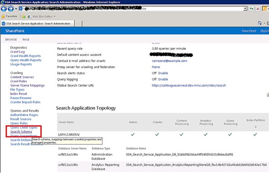Screen dimensions: 269x173
Task: Open Query Client Types link
Action: pos(24,127)
